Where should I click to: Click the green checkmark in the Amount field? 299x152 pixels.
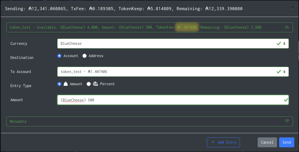coord(286,100)
